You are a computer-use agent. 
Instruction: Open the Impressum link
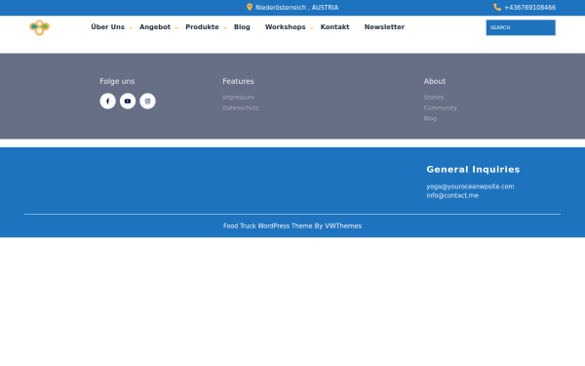click(x=239, y=98)
